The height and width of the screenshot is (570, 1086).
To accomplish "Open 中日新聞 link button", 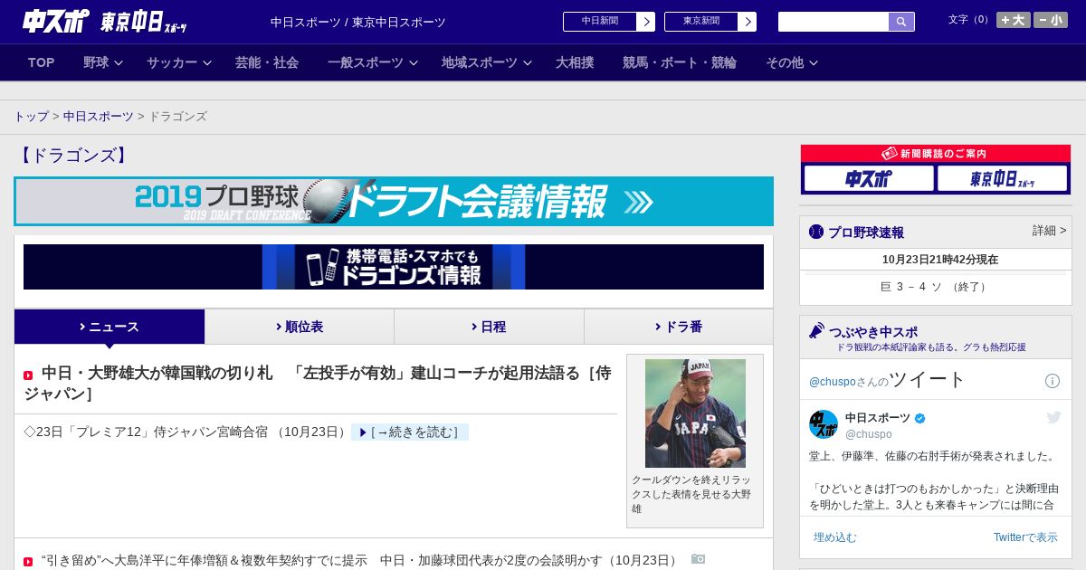I will coord(600,22).
